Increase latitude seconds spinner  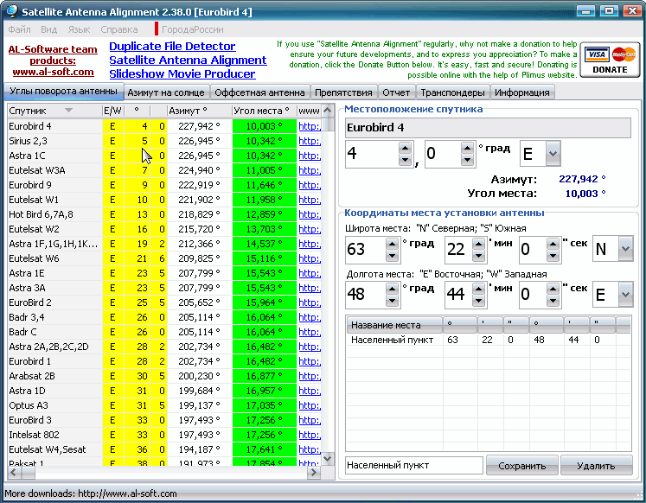[553, 244]
